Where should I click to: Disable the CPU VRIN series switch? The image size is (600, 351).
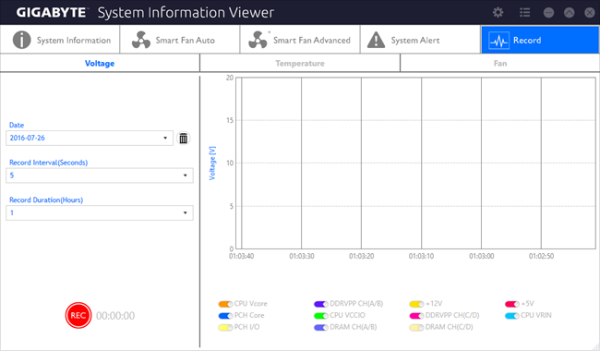coord(512,316)
